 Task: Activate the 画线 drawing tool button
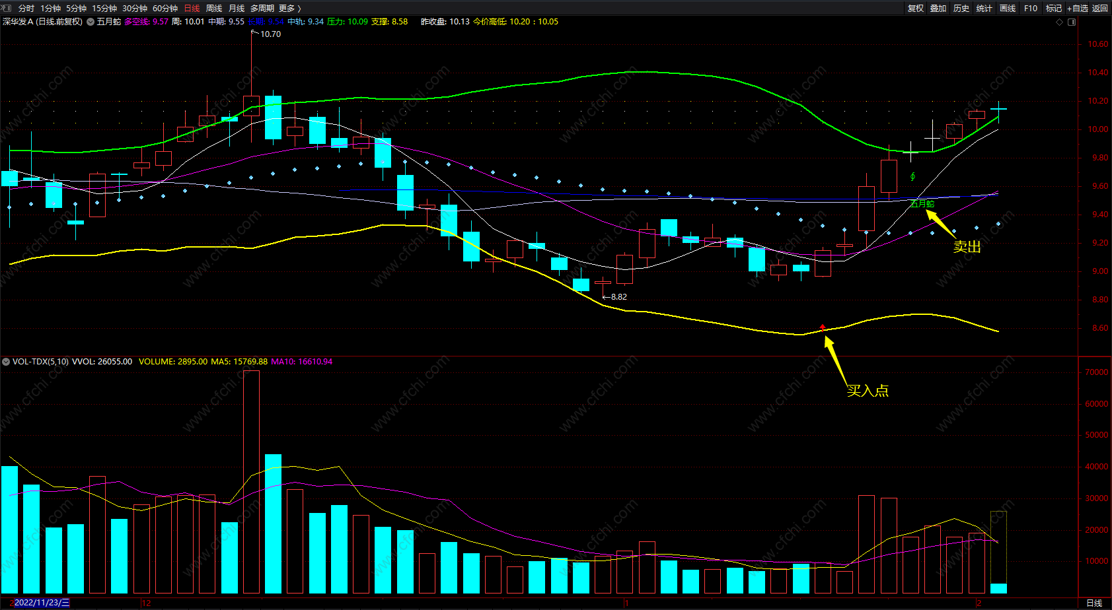[1008, 9]
